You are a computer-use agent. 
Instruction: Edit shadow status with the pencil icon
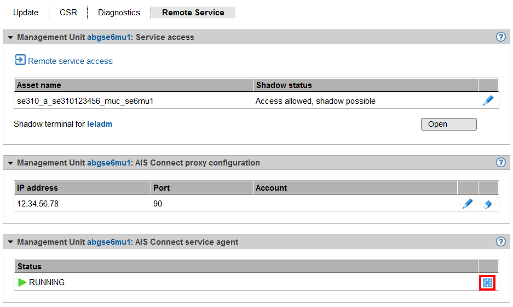point(488,101)
